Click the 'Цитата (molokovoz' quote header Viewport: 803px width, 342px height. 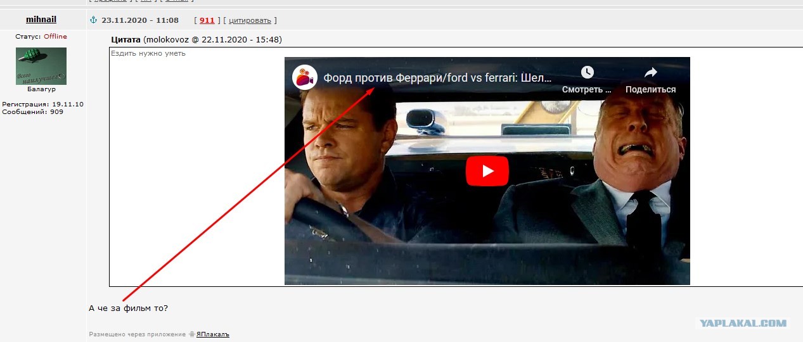[196, 39]
